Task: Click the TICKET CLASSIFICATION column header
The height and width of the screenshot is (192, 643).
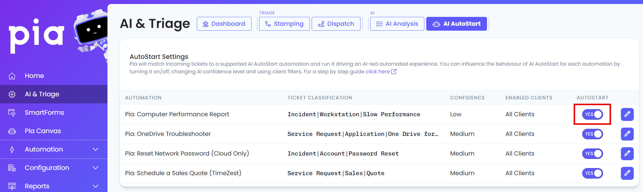Action: tap(320, 98)
